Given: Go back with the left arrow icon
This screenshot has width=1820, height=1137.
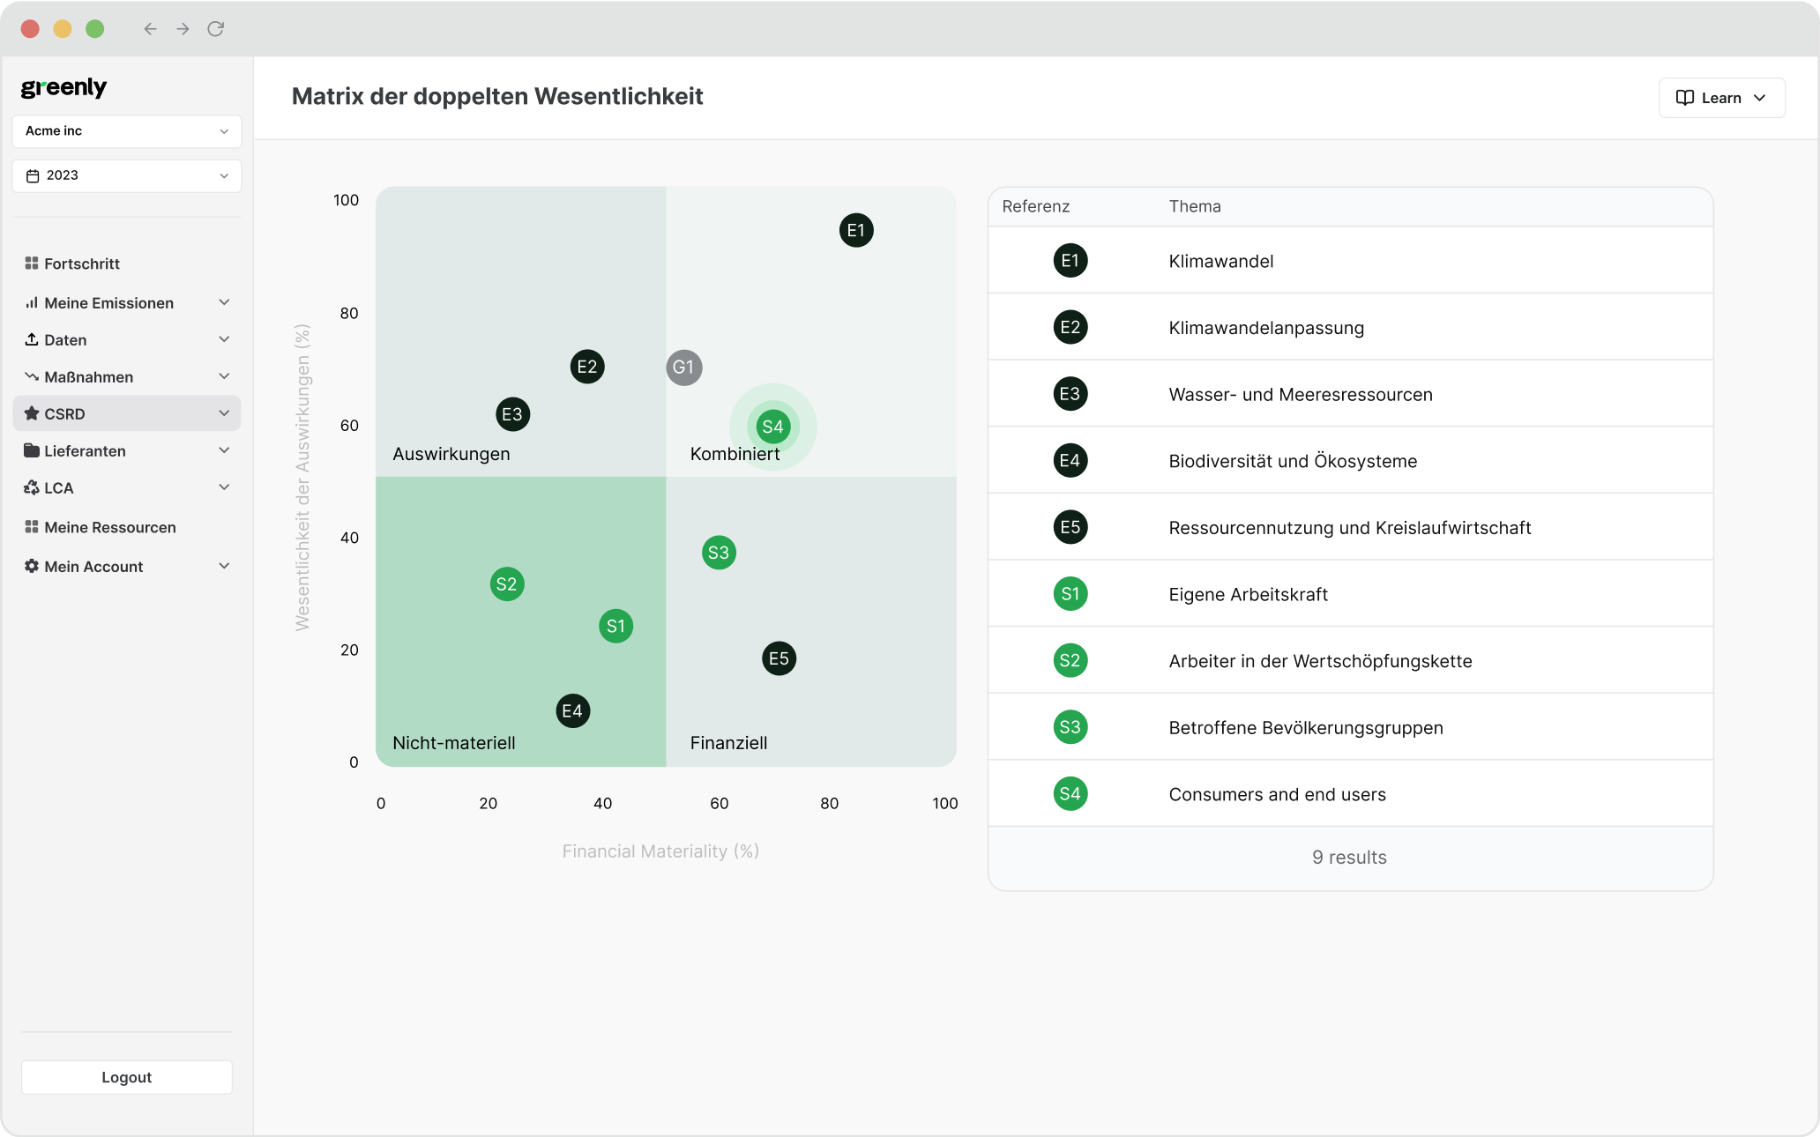Looking at the screenshot, I should tap(150, 29).
